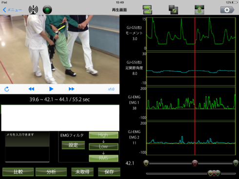Tap the 15:49 clock in status bar
The image size is (239, 179).
click(x=120, y=2)
